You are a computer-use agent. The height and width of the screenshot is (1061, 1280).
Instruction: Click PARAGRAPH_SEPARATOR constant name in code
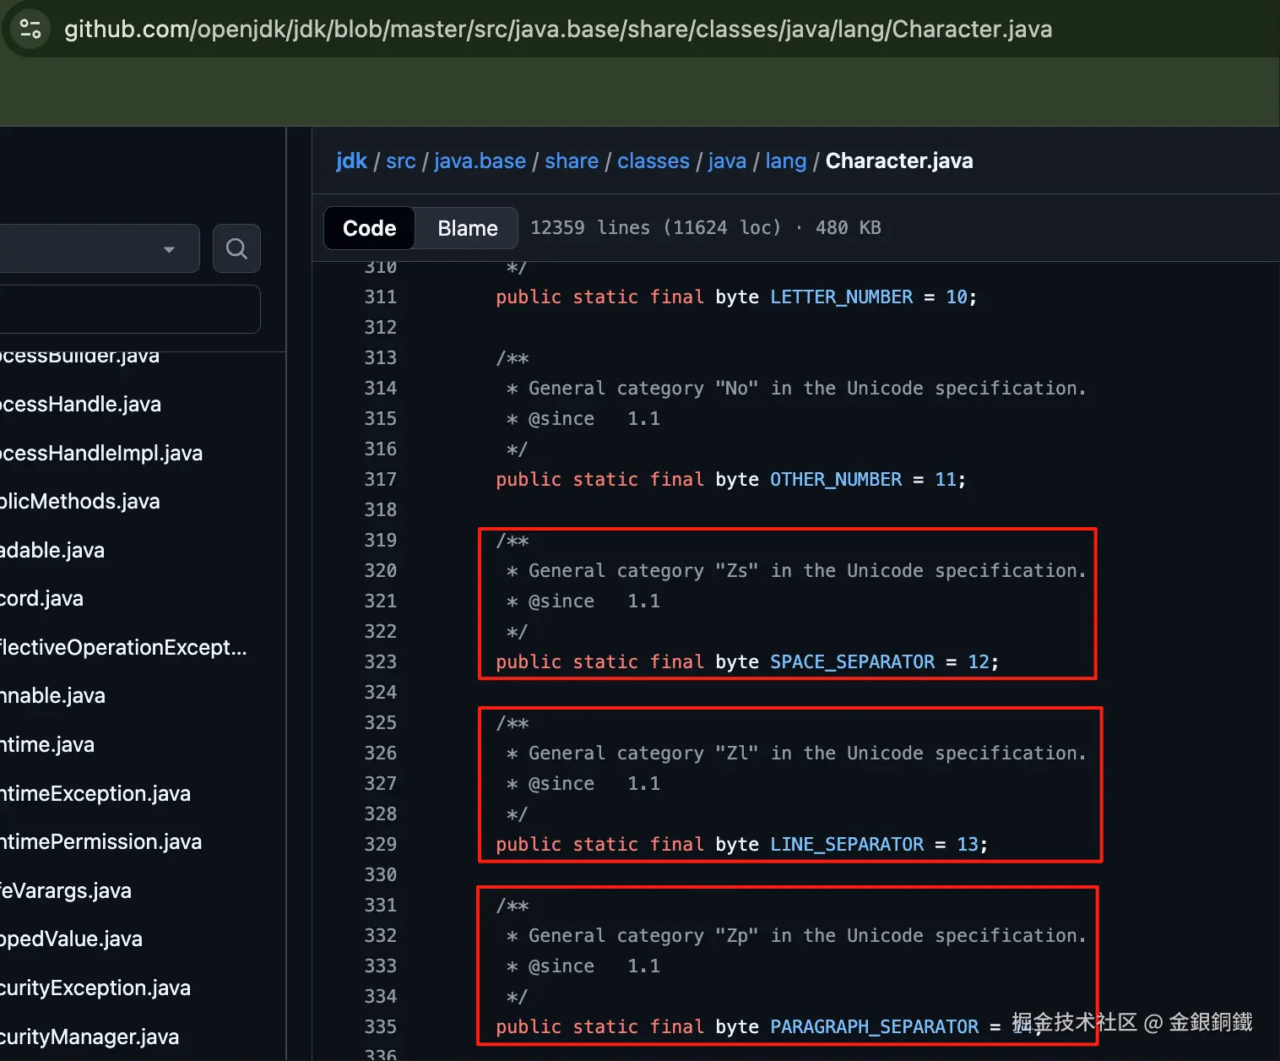(x=874, y=1026)
